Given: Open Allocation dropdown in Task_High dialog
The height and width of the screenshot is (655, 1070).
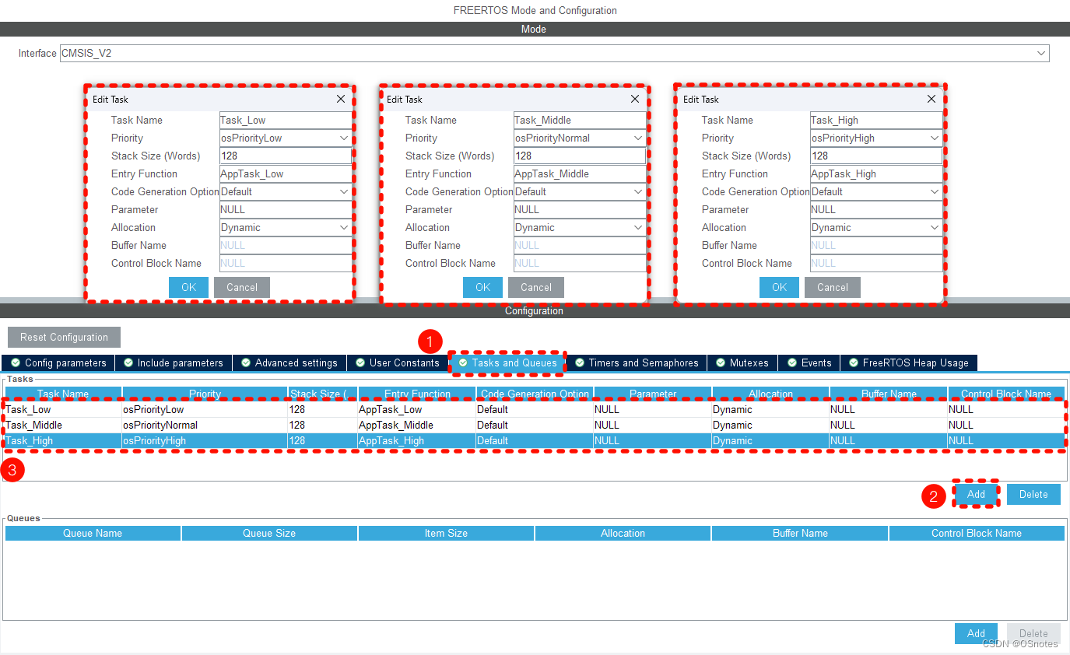Looking at the screenshot, I should pyautogui.click(x=876, y=227).
